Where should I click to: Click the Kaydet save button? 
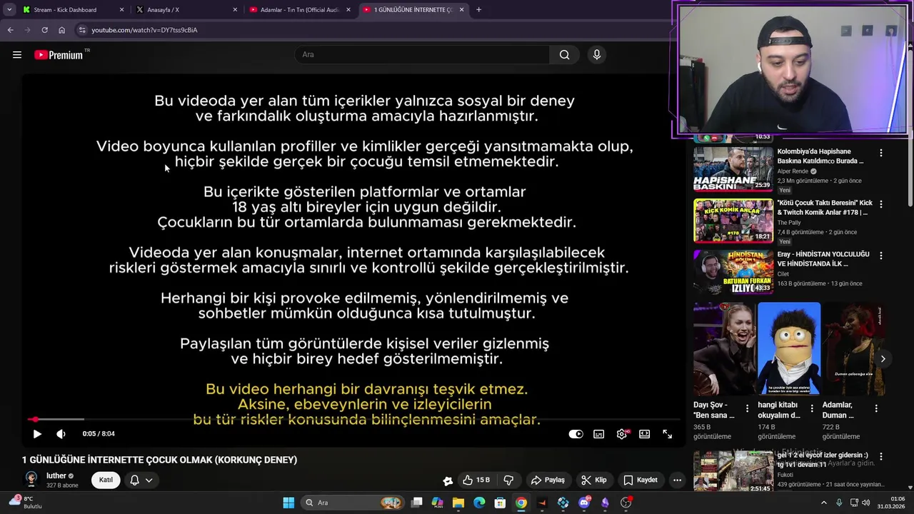(640, 480)
